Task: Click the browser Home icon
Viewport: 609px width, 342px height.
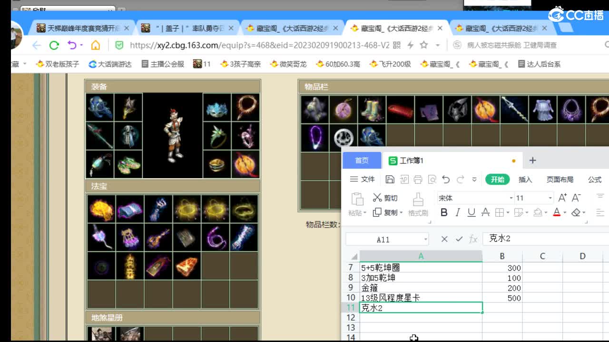Action: [x=96, y=45]
